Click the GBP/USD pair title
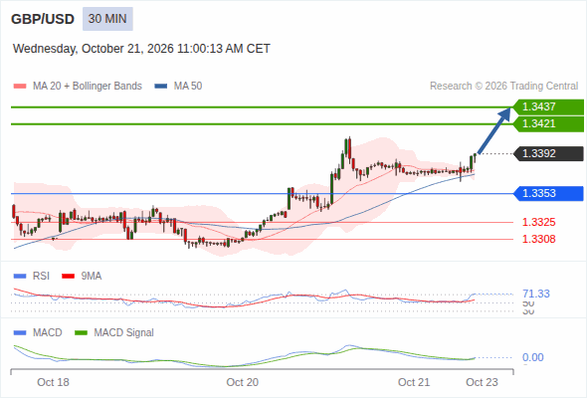The image size is (587, 398). pos(43,19)
